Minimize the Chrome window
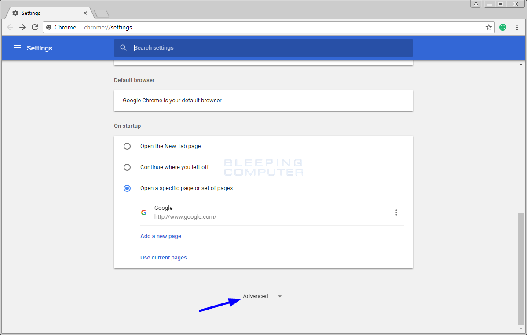527x335 pixels. point(489,4)
